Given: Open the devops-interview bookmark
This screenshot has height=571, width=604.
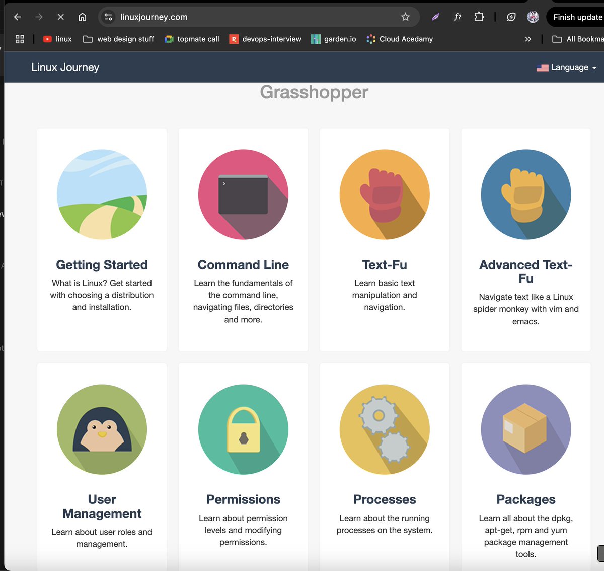Looking at the screenshot, I should (265, 39).
